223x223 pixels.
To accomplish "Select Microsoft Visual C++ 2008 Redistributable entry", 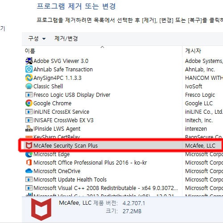I will (106, 188).
